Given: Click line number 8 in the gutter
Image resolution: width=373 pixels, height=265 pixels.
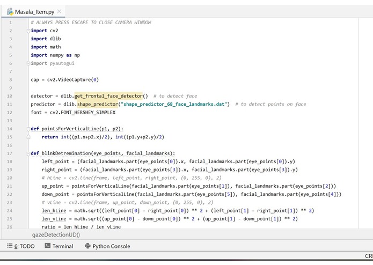Looking at the screenshot, I should [11, 79].
